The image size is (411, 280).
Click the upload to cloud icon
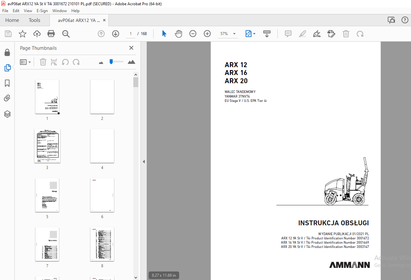37,34
